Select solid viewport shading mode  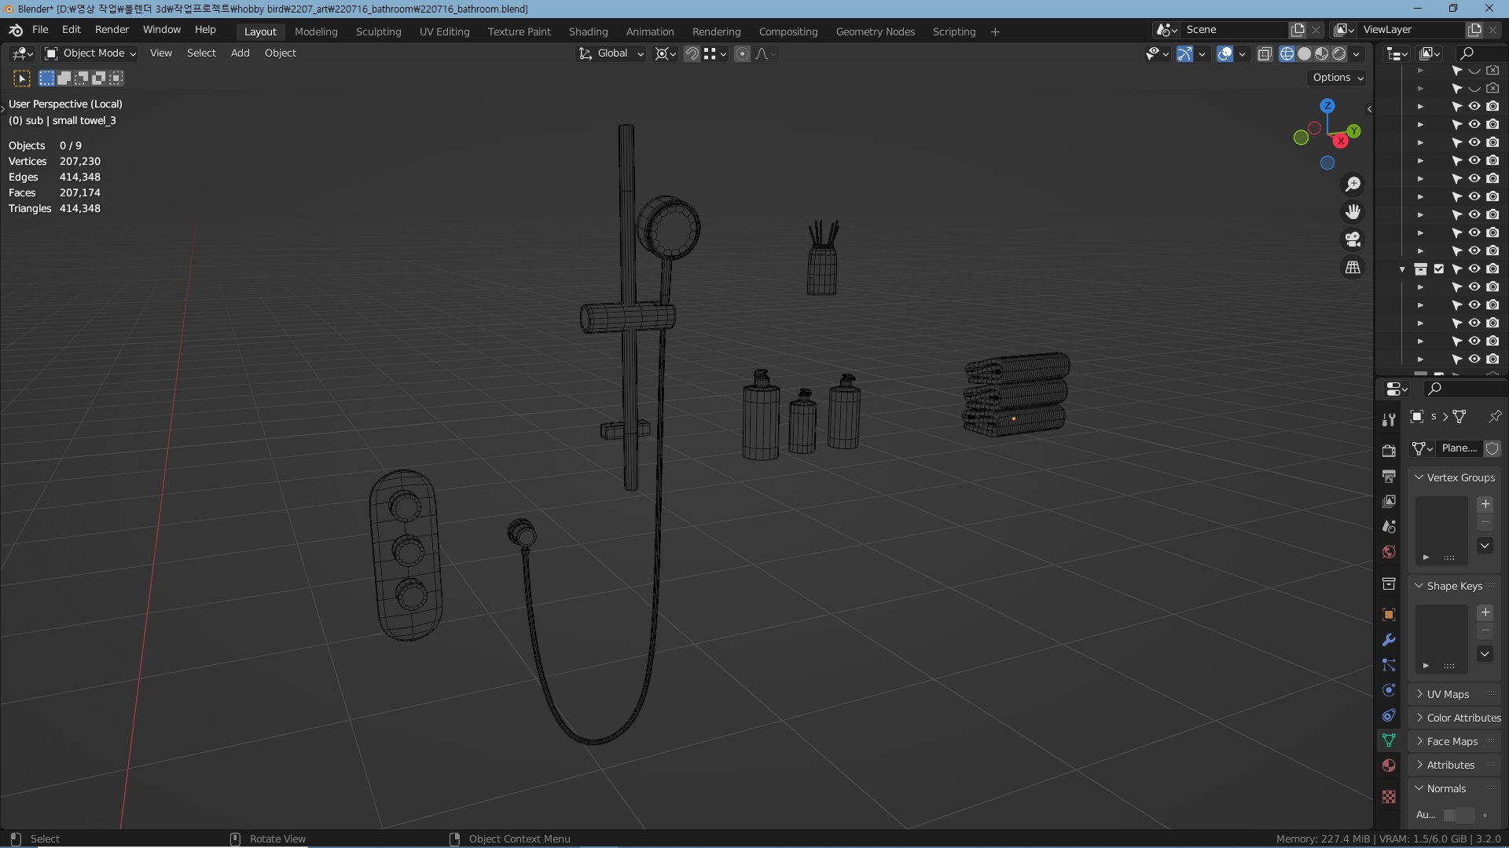[1305, 53]
